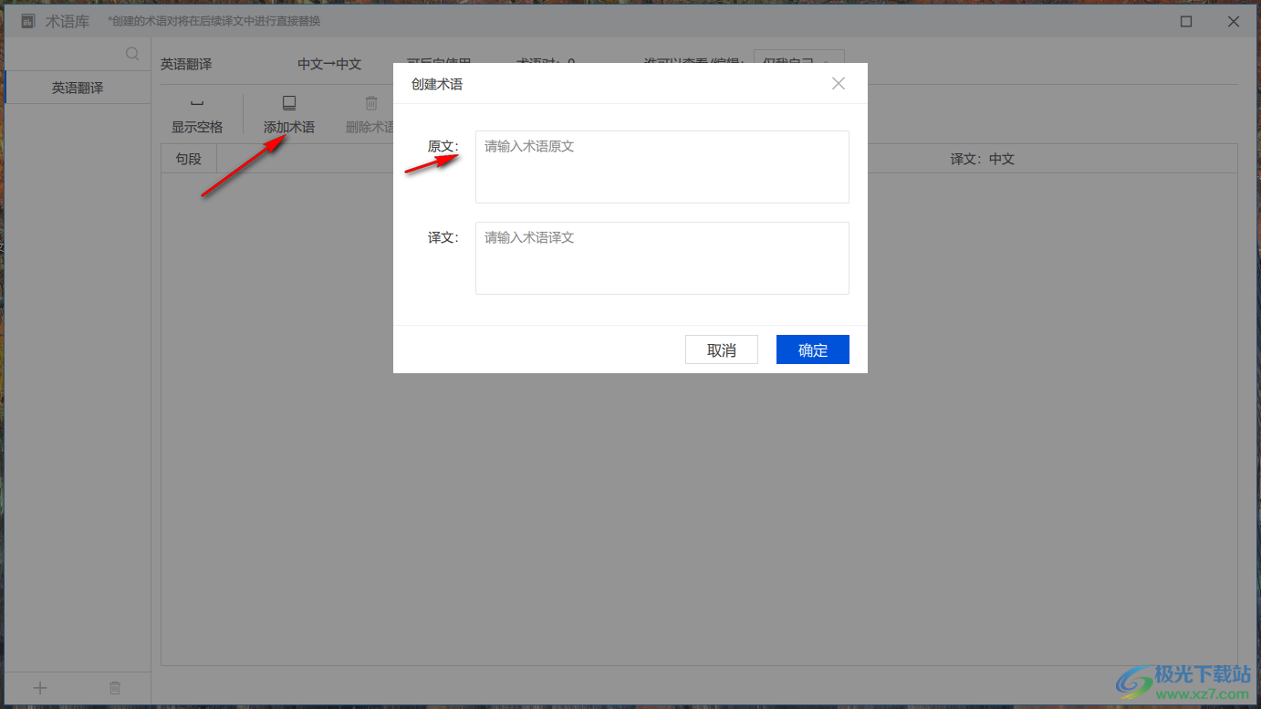The height and width of the screenshot is (709, 1261).
Task: Toggle 显示空格 show-spaces tool
Action: point(197,116)
